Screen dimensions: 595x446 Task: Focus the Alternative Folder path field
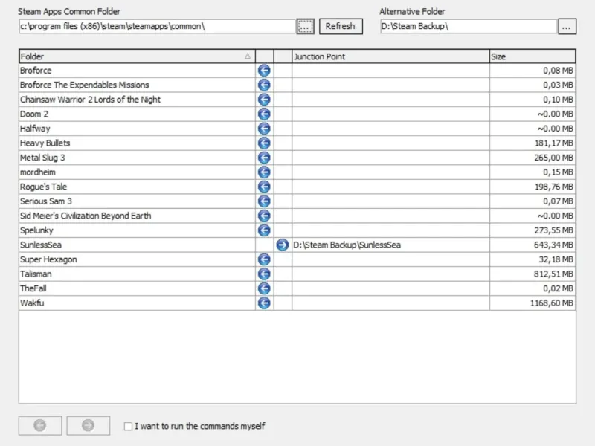click(469, 26)
